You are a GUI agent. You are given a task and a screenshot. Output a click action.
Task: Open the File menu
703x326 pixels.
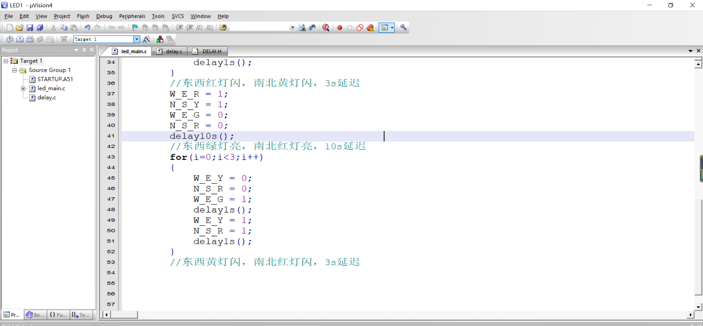coord(8,16)
